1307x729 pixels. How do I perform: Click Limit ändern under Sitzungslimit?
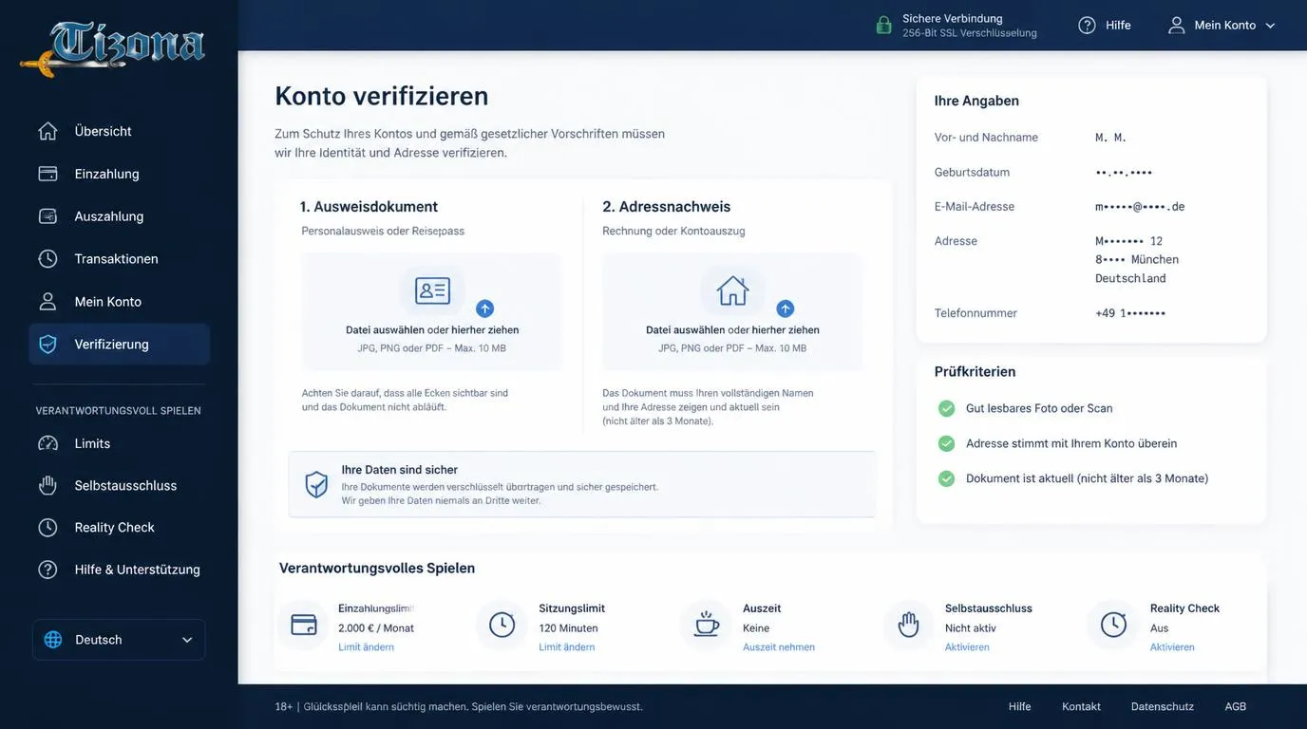pyautogui.click(x=566, y=647)
